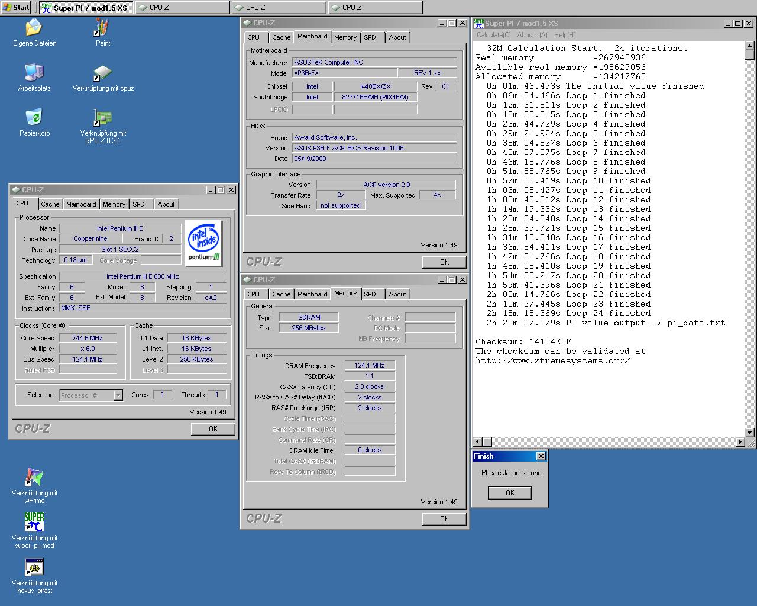Select Cache tab in Mainboard window
Image resolution: width=757 pixels, height=606 pixels.
coord(282,37)
